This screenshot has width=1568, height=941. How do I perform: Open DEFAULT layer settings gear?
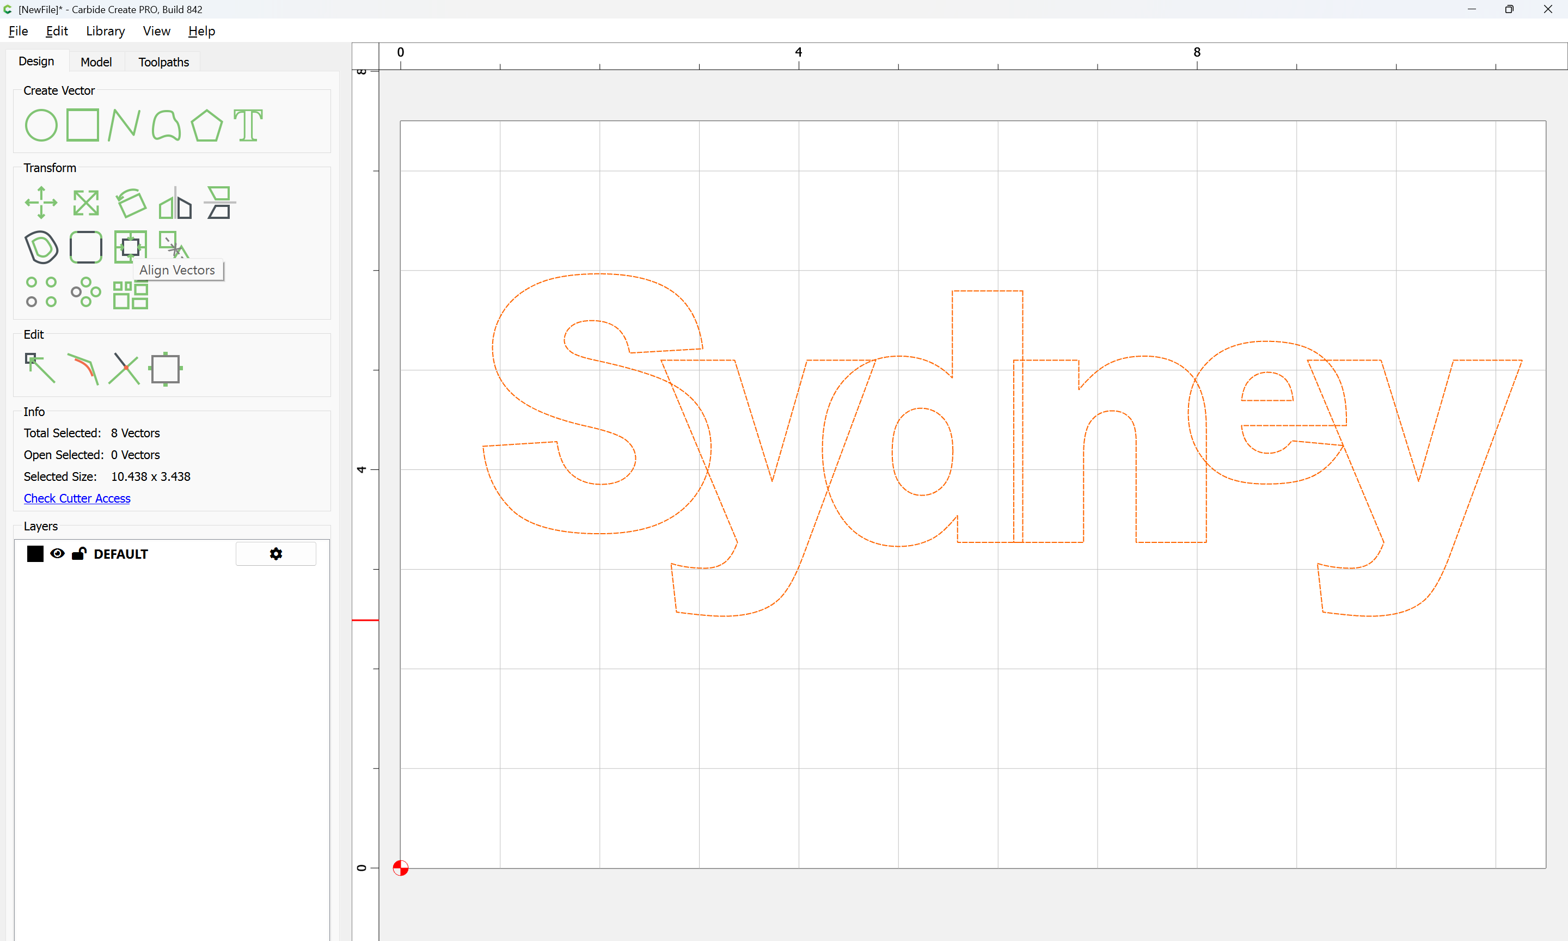[275, 554]
